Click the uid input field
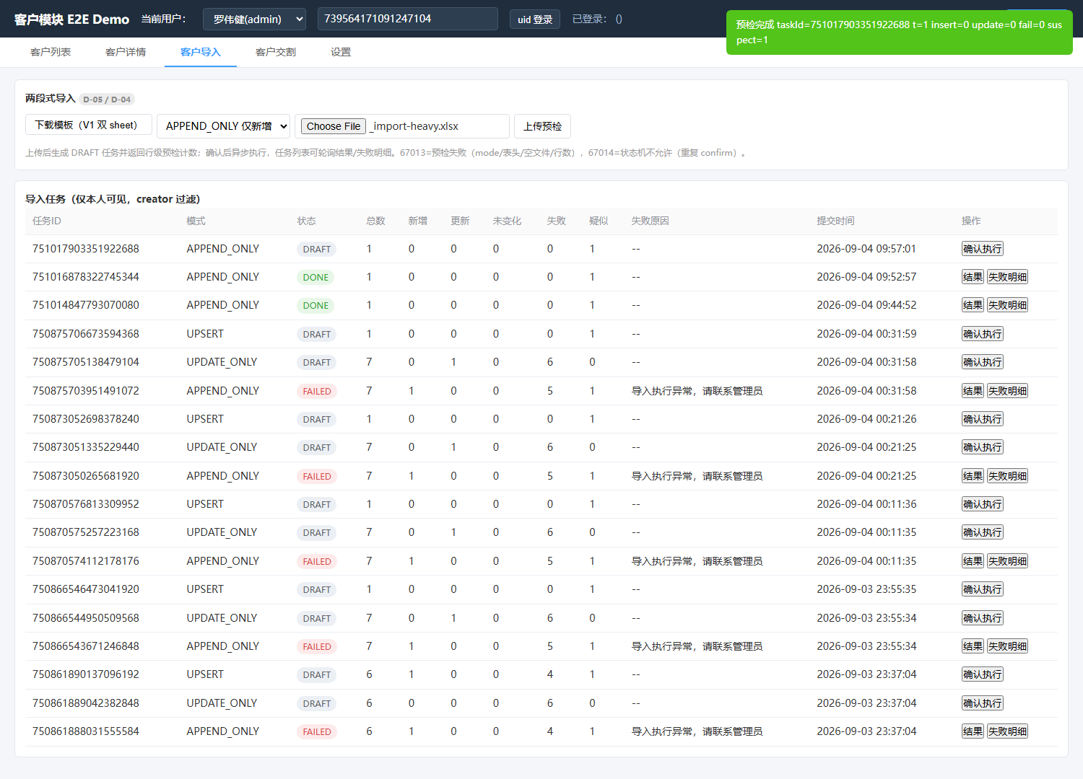 pyautogui.click(x=407, y=19)
